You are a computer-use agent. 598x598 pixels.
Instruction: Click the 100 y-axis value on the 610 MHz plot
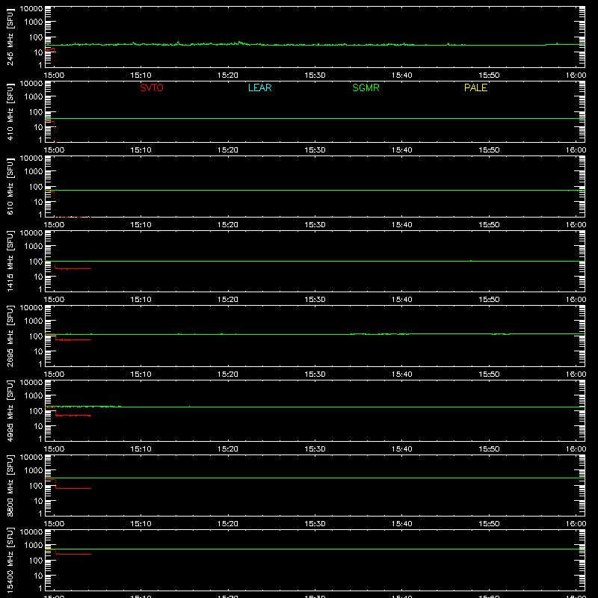(36, 187)
